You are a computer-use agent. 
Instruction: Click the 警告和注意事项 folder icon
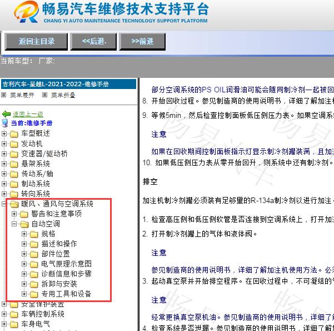[x=24, y=214]
